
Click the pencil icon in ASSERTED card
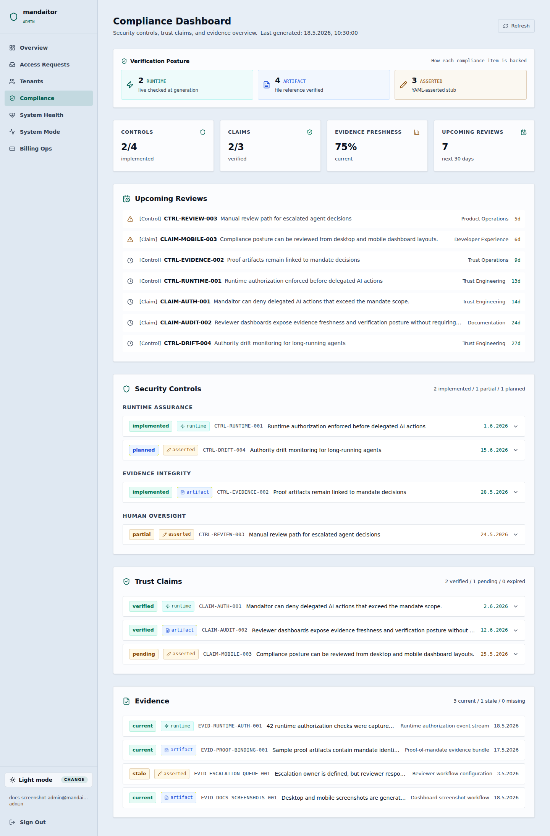403,85
